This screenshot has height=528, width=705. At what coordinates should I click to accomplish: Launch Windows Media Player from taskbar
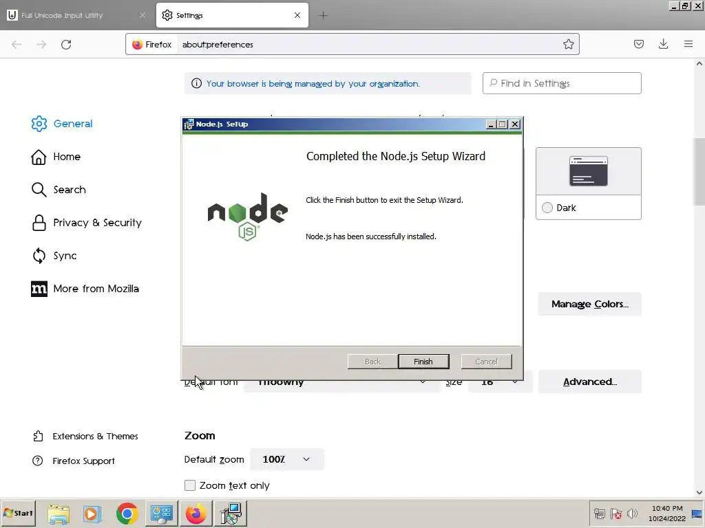click(x=92, y=514)
